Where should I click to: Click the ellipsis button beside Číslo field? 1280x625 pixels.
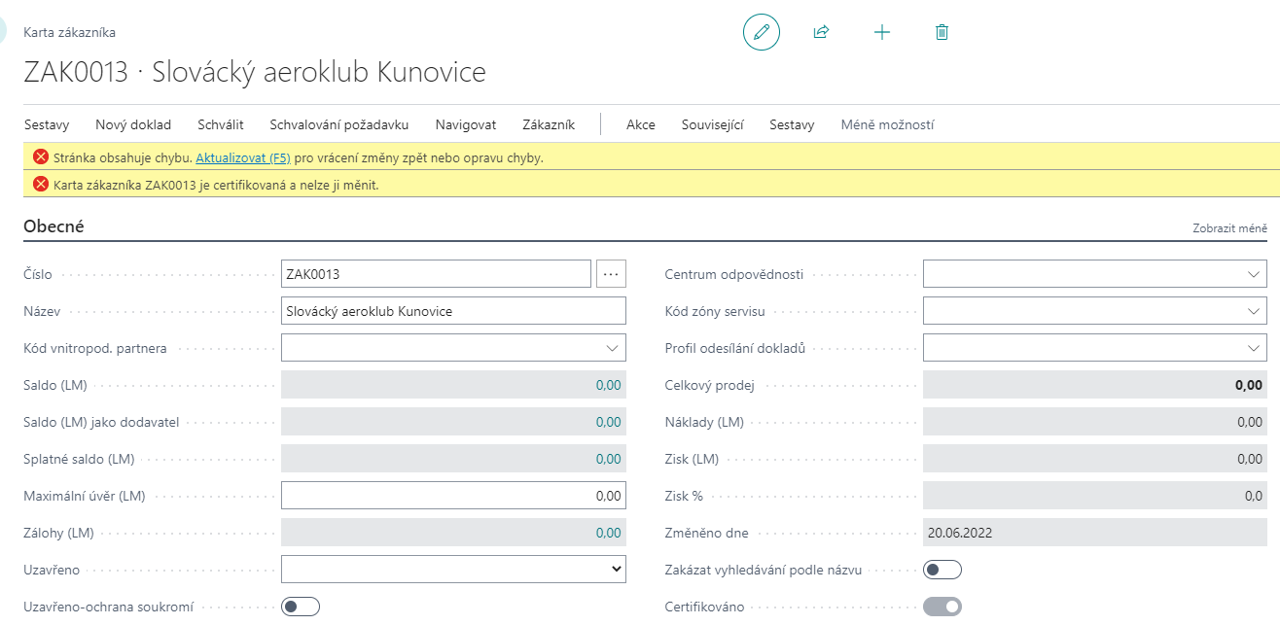pos(611,274)
